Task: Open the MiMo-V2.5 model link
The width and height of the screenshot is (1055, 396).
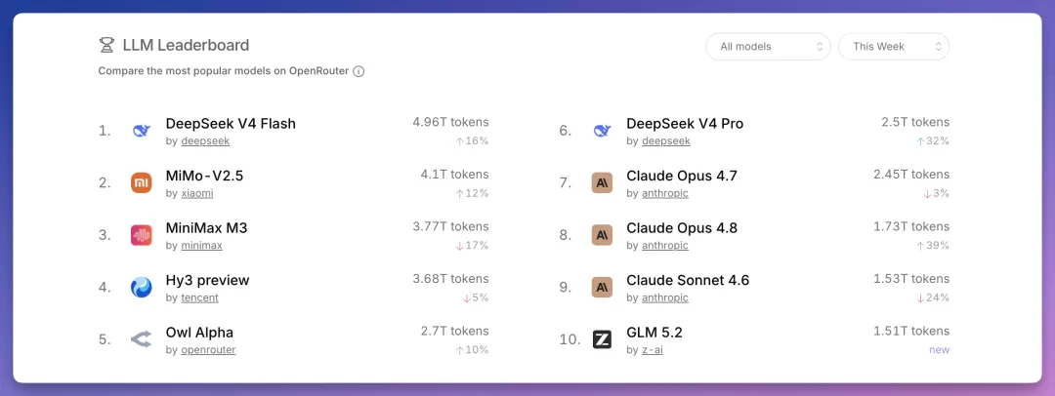Action: (x=204, y=177)
